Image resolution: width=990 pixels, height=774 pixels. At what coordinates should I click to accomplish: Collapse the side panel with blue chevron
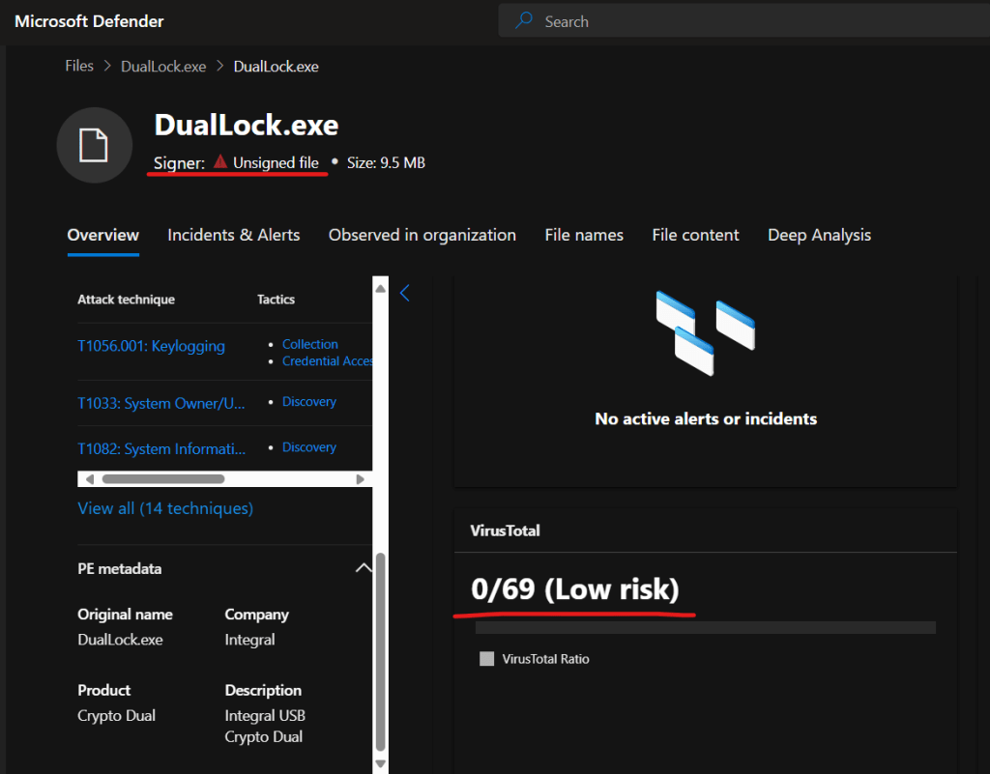point(405,293)
